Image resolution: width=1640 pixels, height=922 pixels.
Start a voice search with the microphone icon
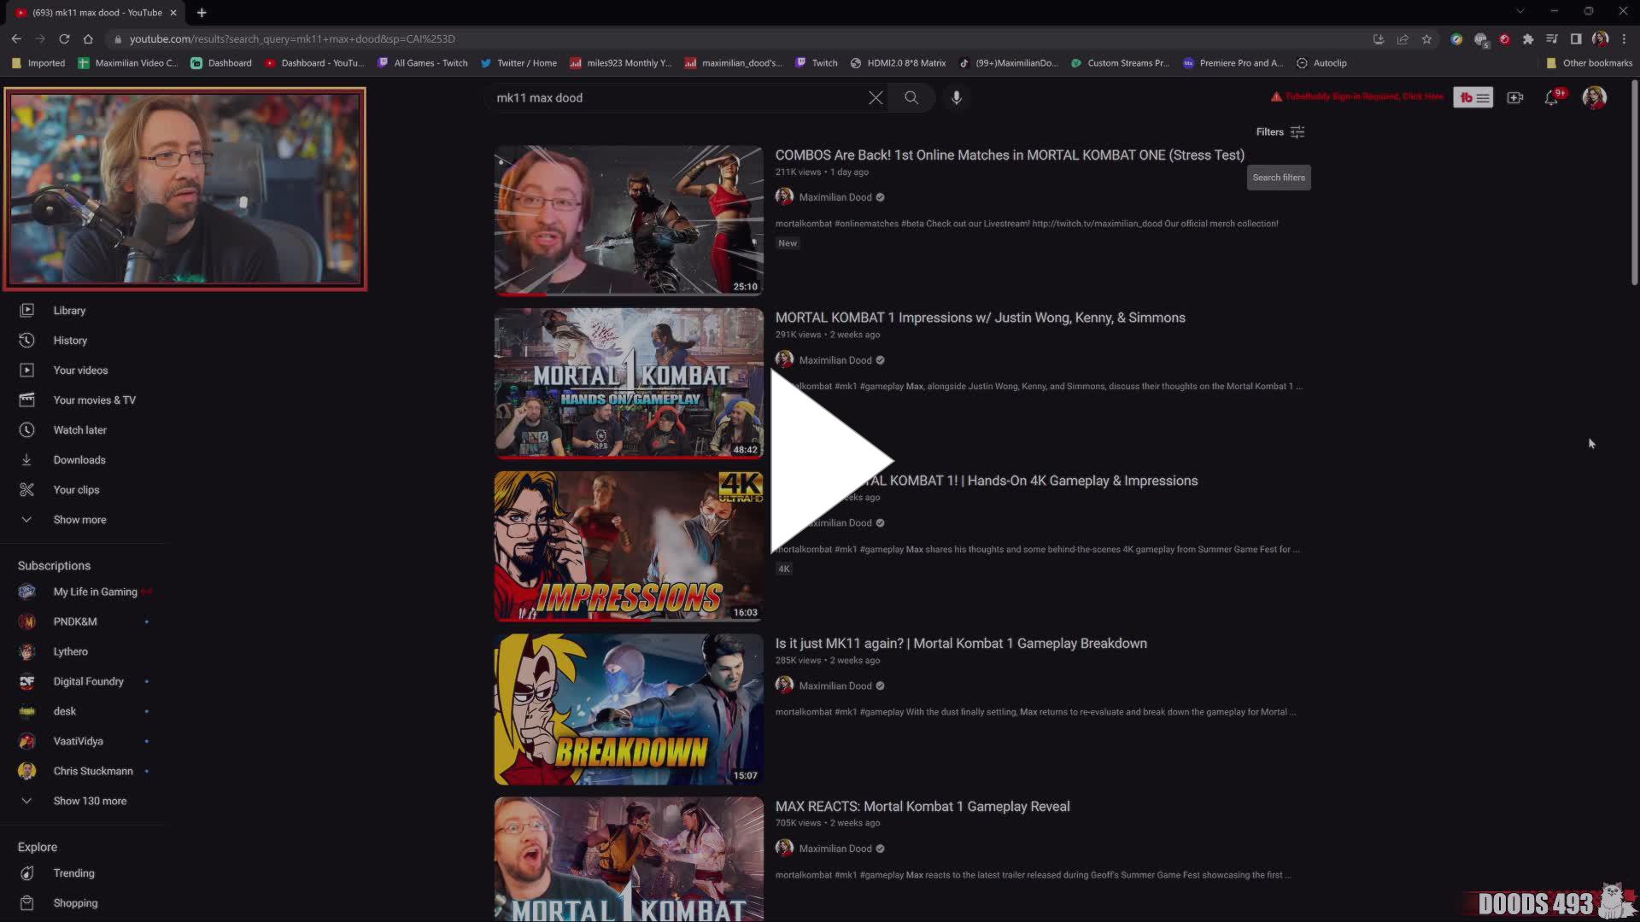(956, 97)
